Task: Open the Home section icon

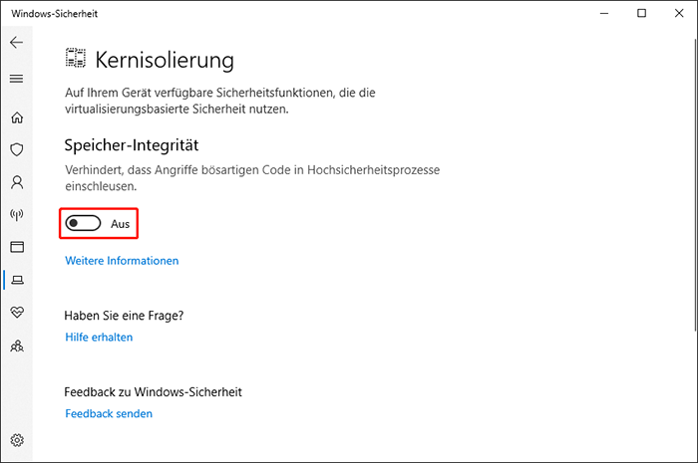Action: (16, 117)
